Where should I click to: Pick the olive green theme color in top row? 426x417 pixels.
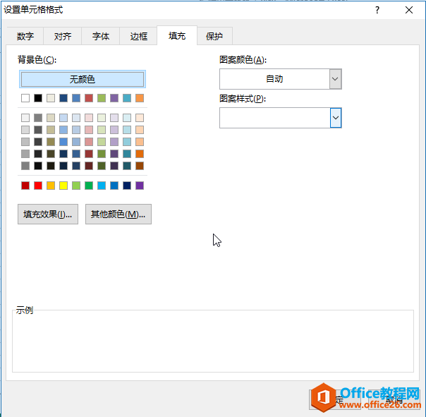[102, 98]
